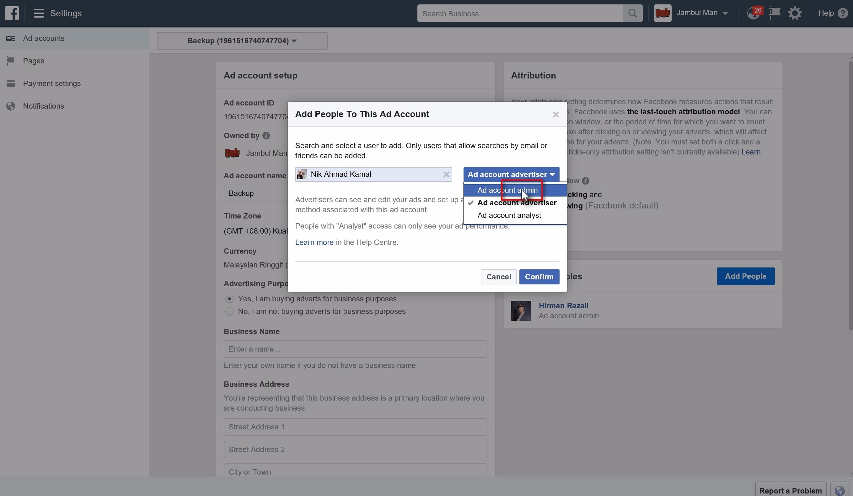The width and height of the screenshot is (853, 496).
Task: Click the search magnifier button
Action: coord(632,13)
